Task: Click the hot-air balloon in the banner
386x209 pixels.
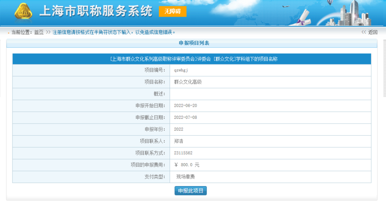Action: click(x=330, y=3)
